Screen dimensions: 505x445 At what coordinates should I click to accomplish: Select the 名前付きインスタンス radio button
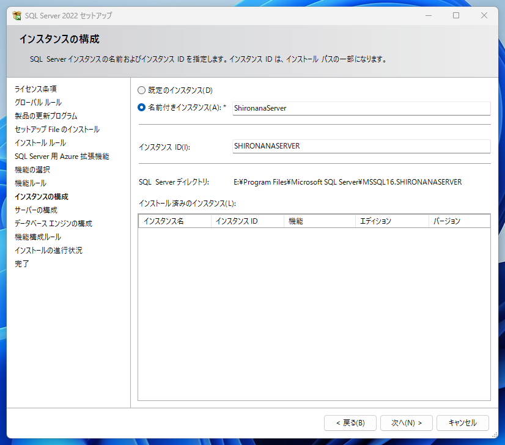(141, 107)
